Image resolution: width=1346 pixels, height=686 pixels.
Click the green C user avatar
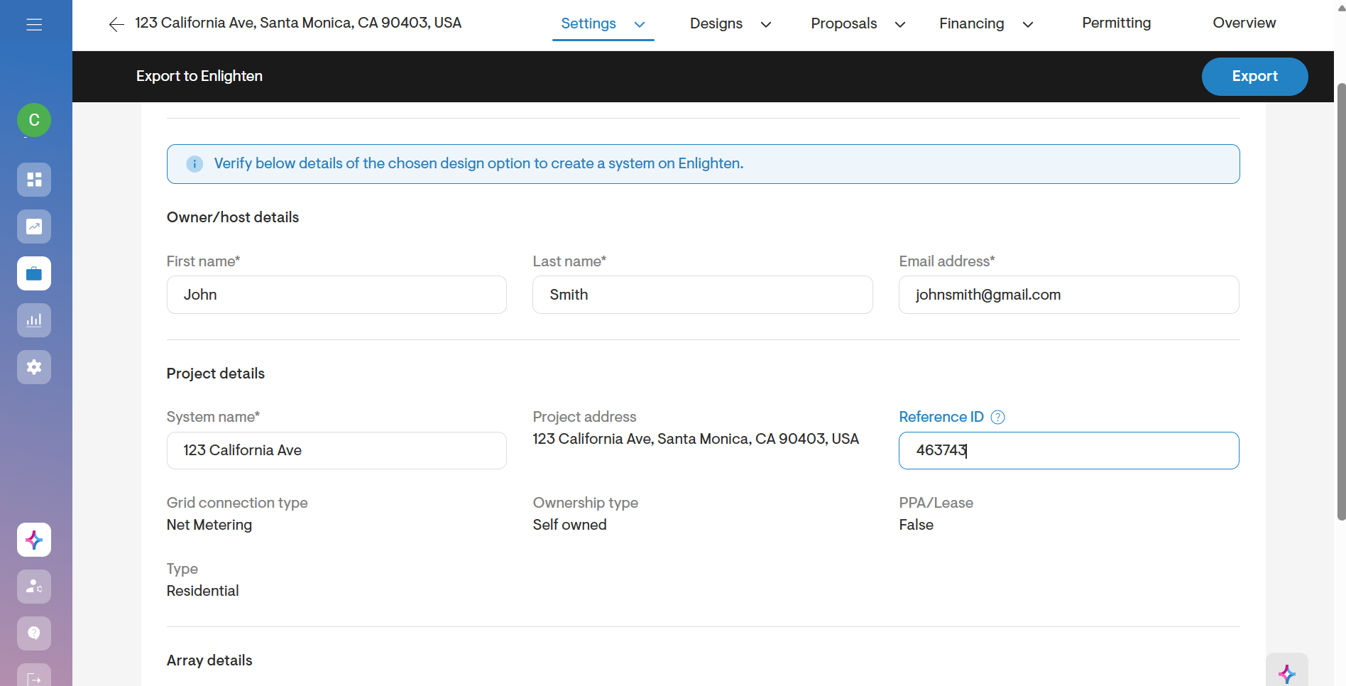(x=34, y=120)
